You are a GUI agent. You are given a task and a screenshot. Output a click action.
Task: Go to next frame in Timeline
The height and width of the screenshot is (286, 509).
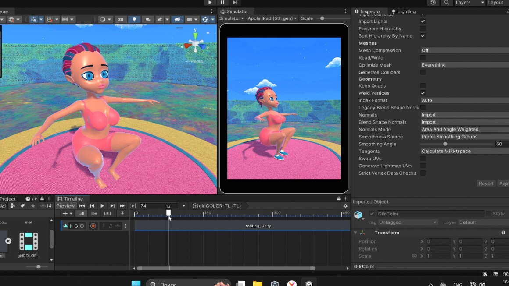click(112, 206)
